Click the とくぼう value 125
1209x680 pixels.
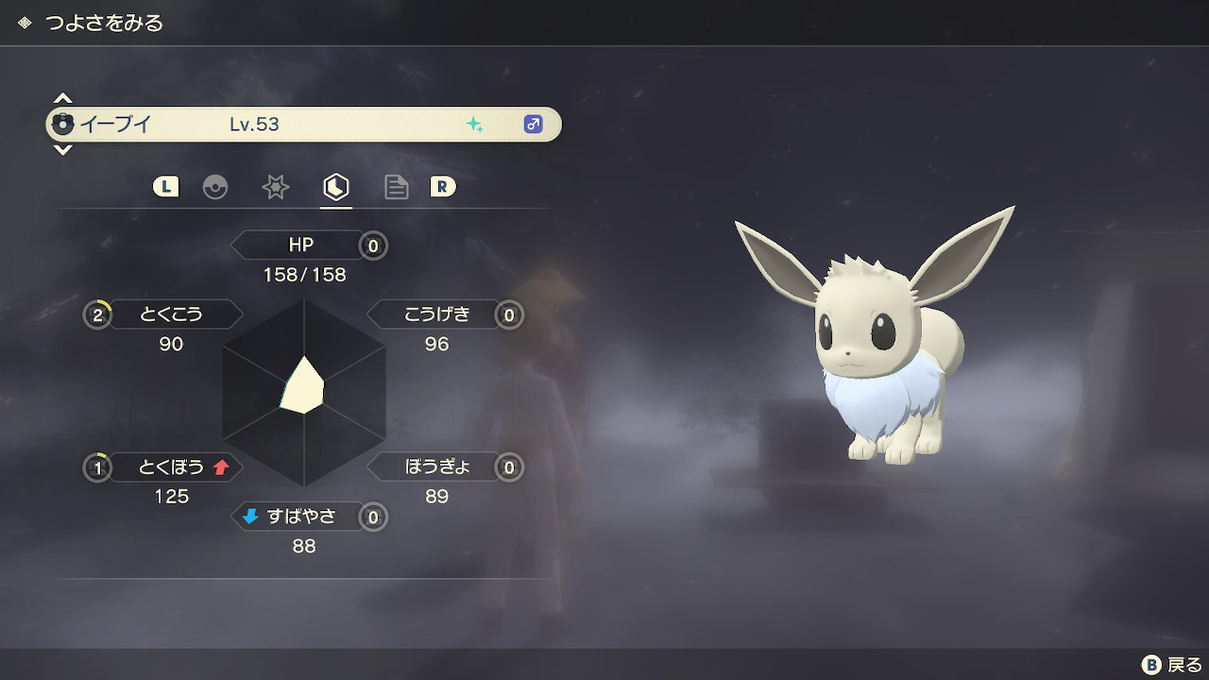[x=172, y=497]
